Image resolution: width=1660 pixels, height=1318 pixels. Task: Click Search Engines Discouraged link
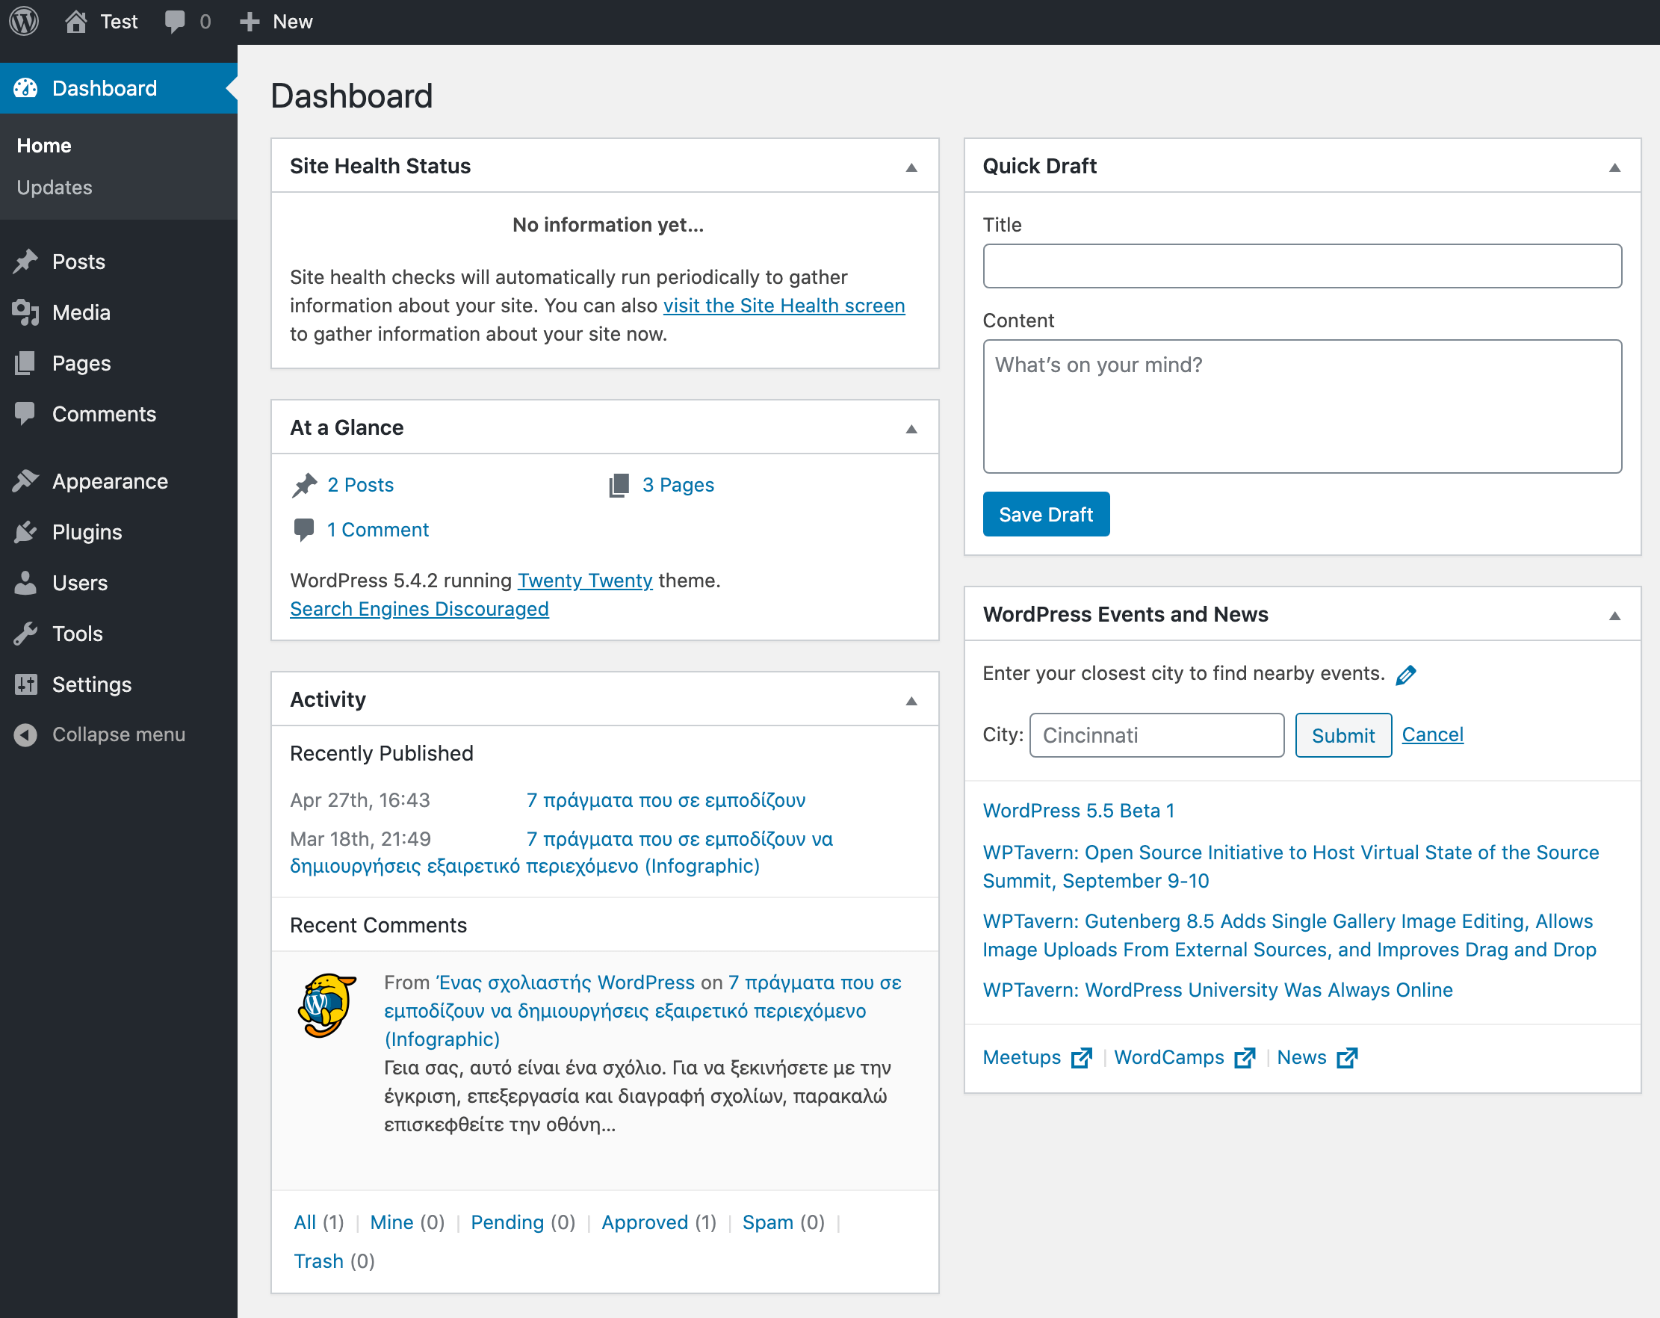pyautogui.click(x=420, y=609)
